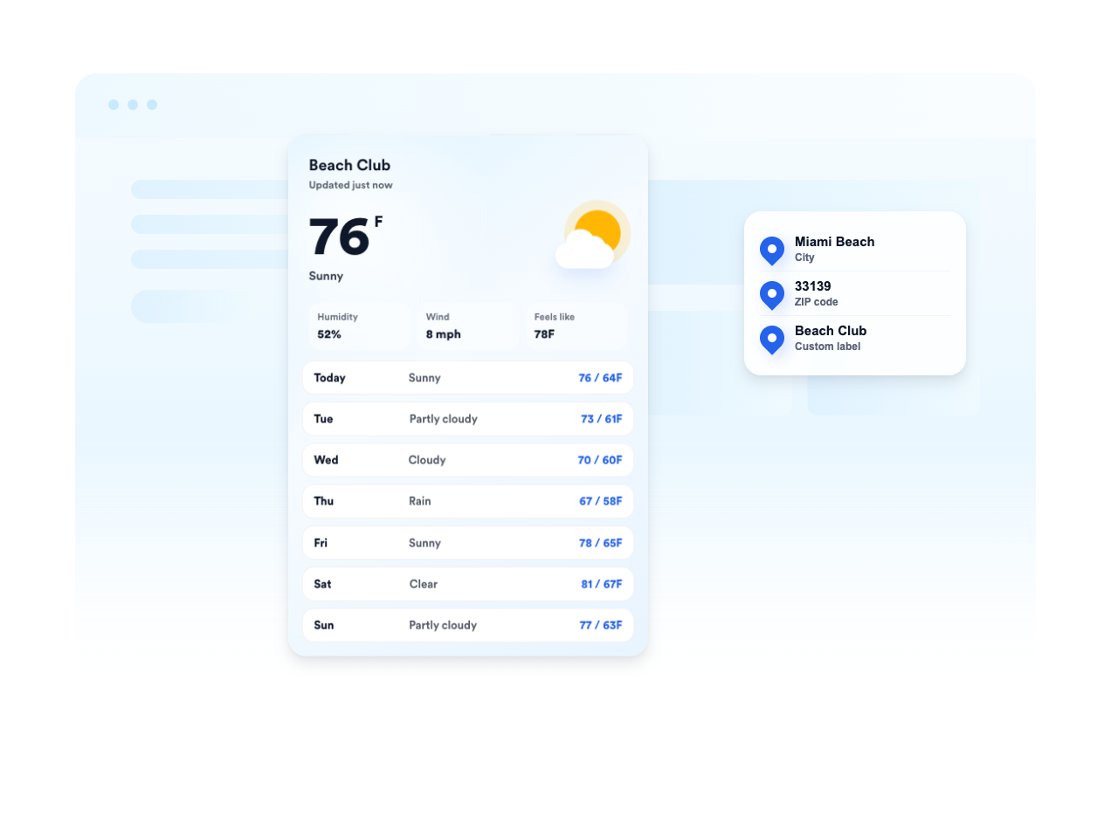Click the 76 / 64F temperature value
The width and height of the screenshot is (1111, 838).
click(x=600, y=378)
